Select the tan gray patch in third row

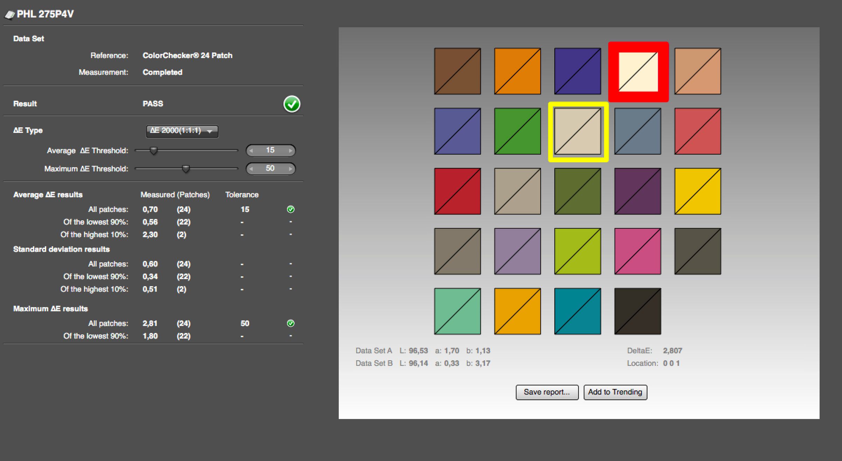point(518,191)
